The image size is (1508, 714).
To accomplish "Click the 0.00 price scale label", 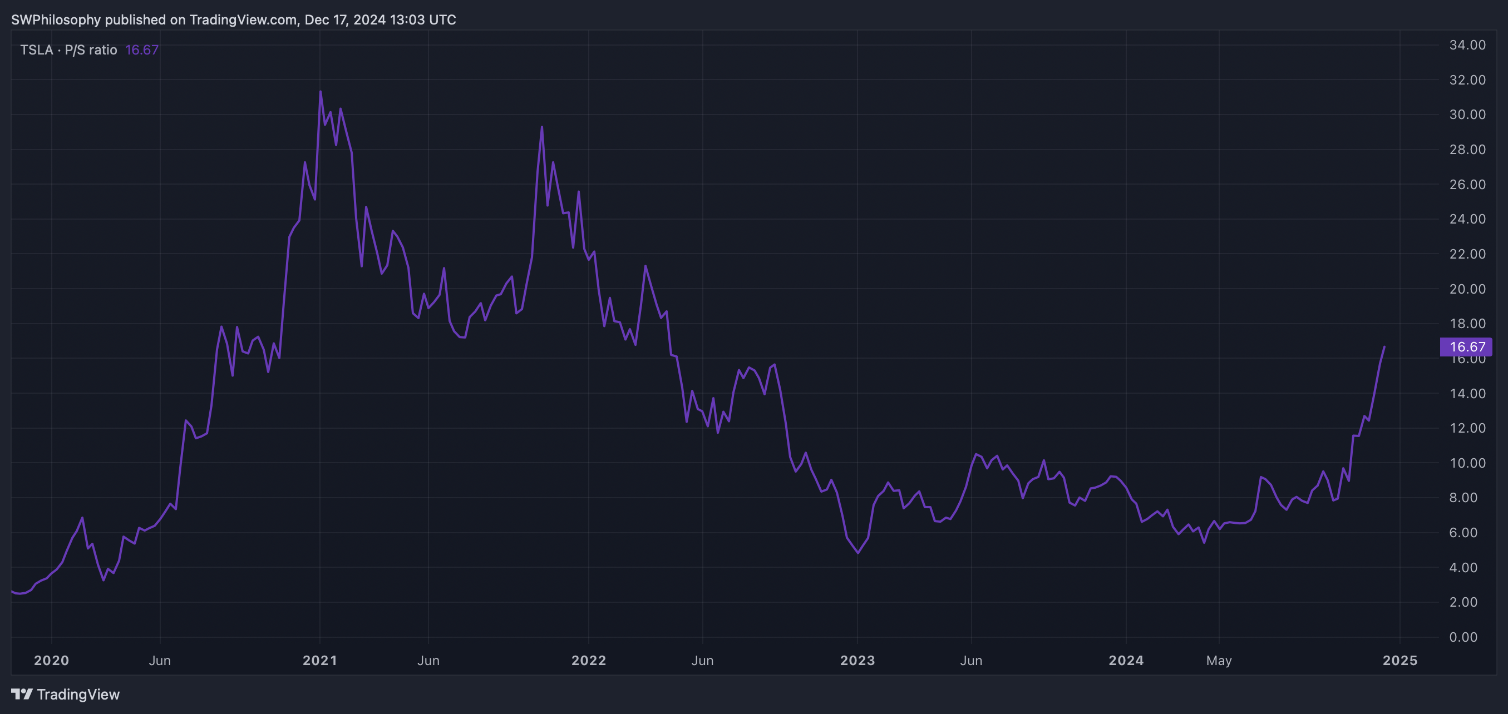I will point(1463,637).
